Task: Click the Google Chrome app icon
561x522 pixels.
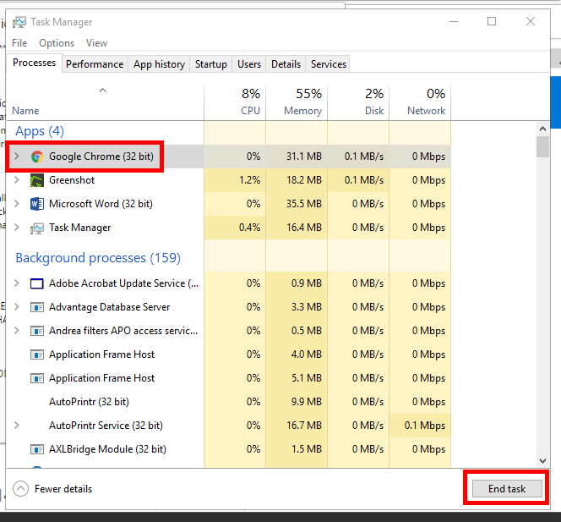Action: tap(37, 157)
